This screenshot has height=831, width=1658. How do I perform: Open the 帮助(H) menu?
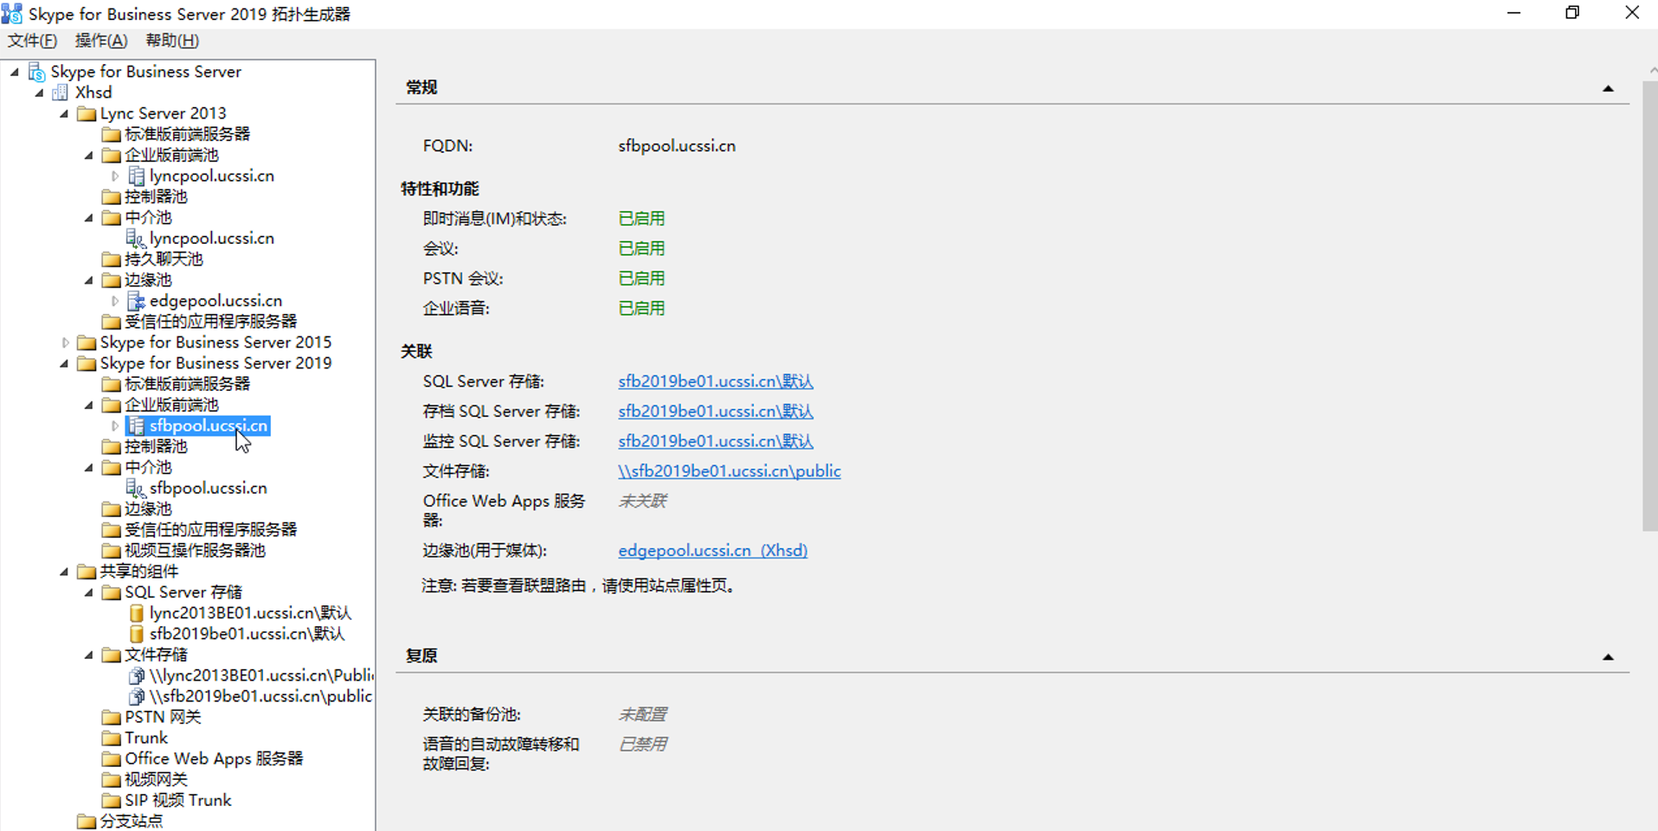(172, 41)
